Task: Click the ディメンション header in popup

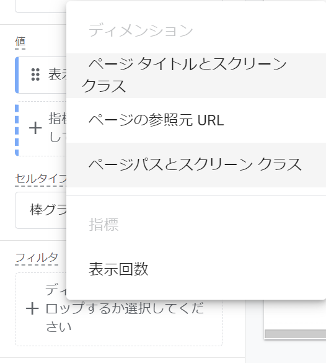Action: click(141, 30)
